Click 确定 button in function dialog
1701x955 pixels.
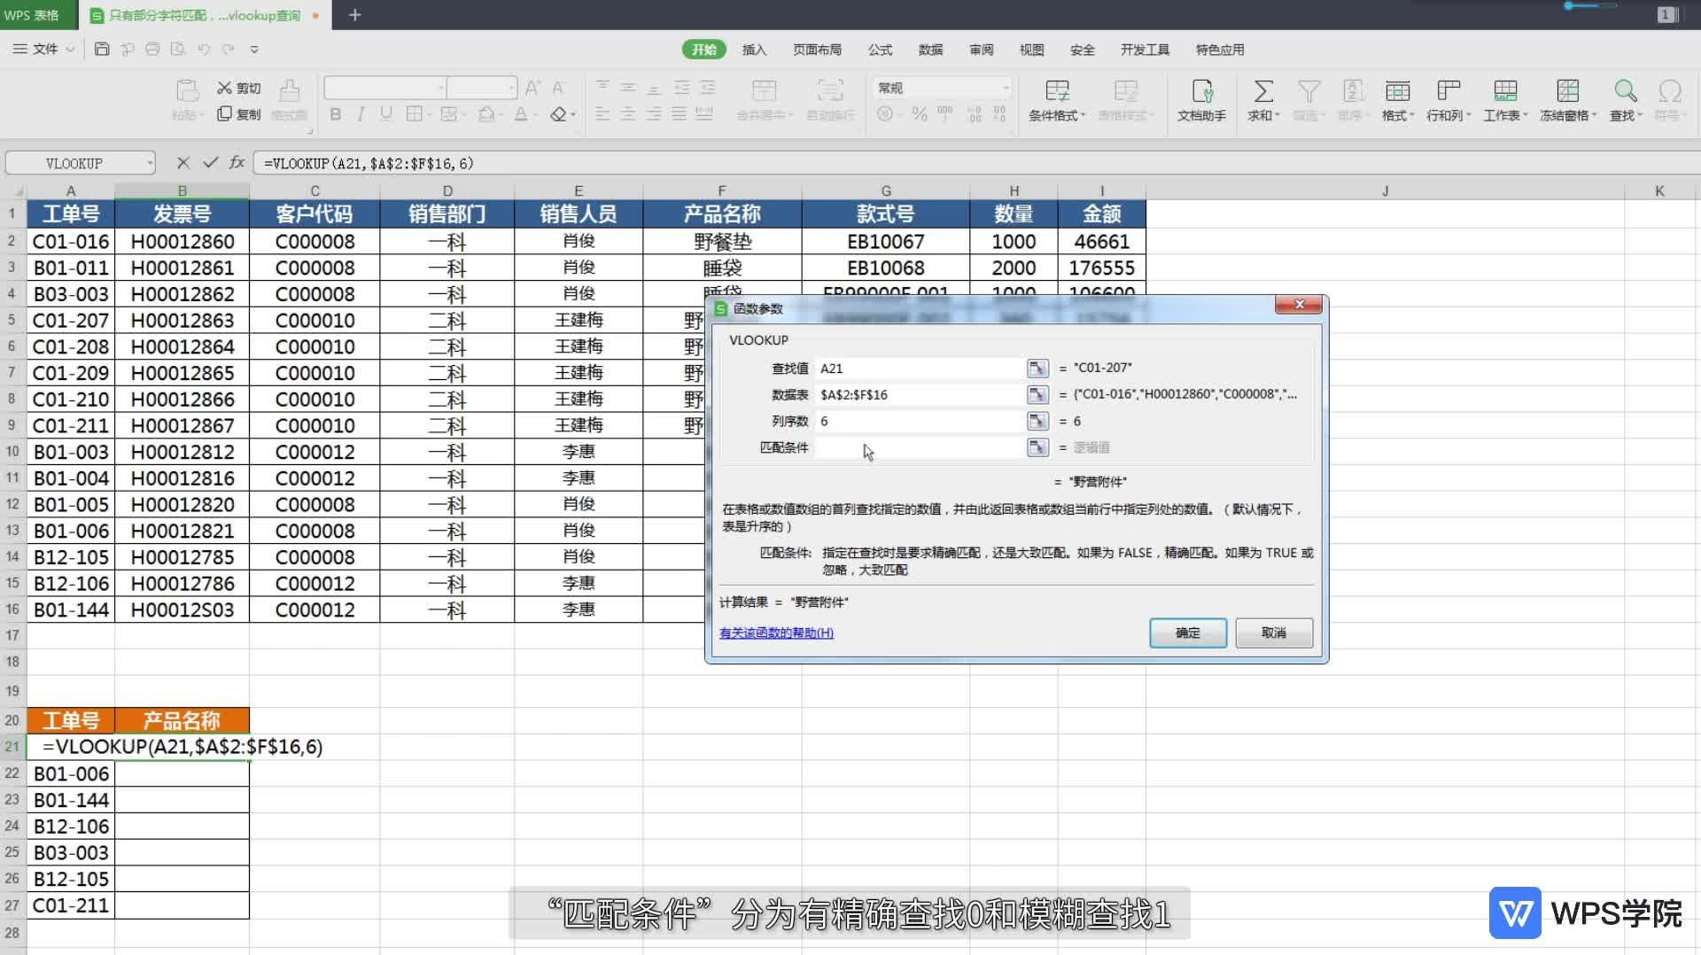pyautogui.click(x=1188, y=633)
